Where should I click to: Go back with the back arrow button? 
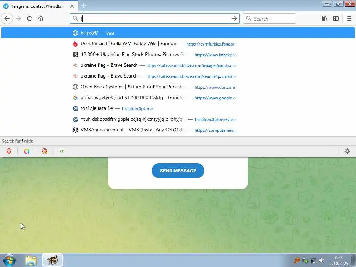click(x=7, y=18)
